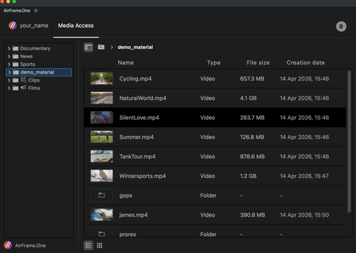Click the your_name logo icon
Viewport: 356px width, 253px height.
coord(13,25)
